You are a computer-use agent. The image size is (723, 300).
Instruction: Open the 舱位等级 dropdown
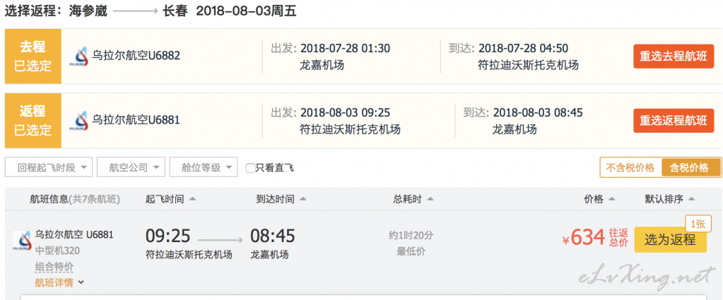pyautogui.click(x=204, y=167)
